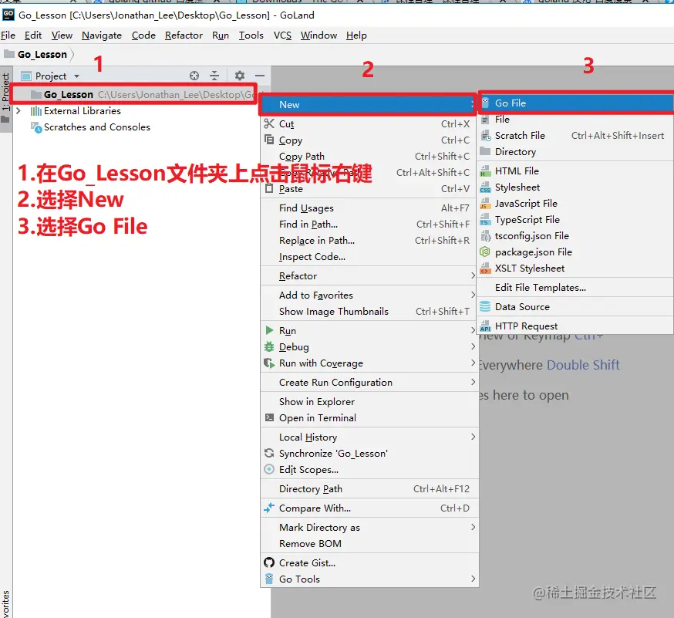Select Edit File Templates... entry

click(x=575, y=288)
